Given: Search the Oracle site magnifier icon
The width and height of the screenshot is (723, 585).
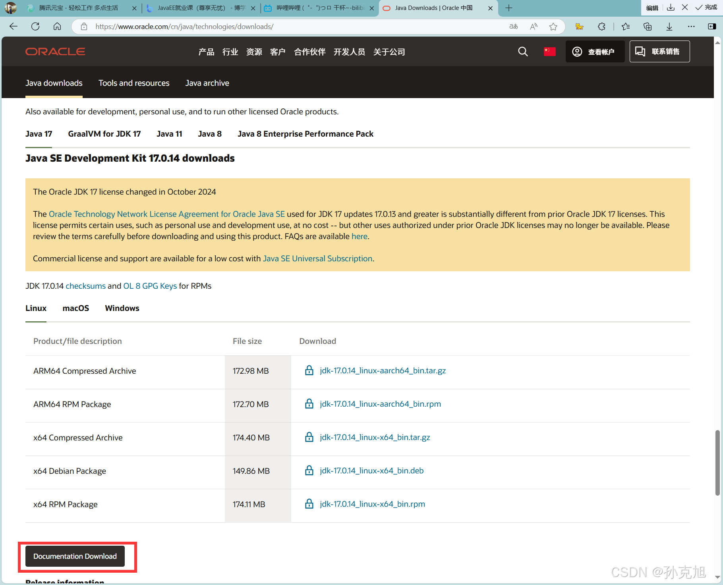Looking at the screenshot, I should pyautogui.click(x=523, y=52).
